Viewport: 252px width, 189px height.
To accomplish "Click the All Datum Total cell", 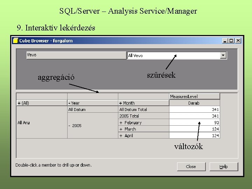I will pyautogui.click(x=143, y=110).
